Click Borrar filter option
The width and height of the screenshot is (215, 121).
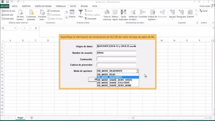tap(89, 11)
